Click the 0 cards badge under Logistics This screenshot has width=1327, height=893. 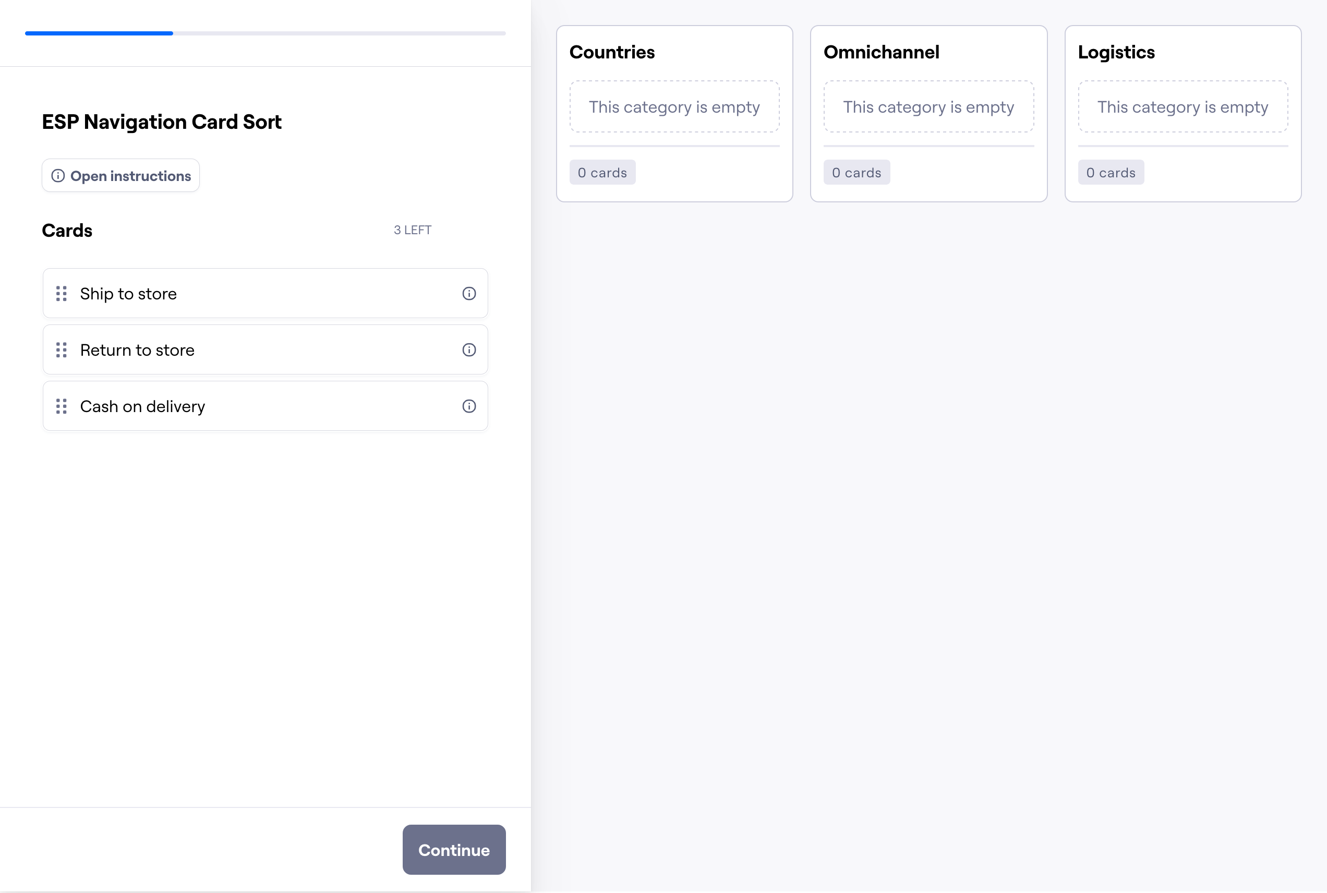[1111, 173]
